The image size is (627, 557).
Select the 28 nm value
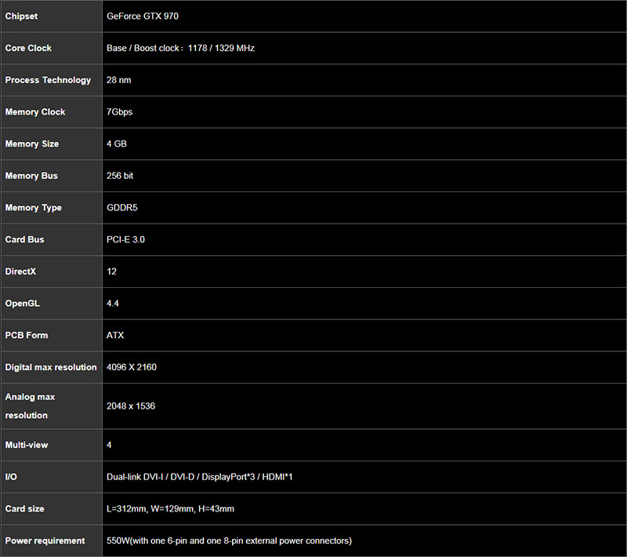point(119,80)
